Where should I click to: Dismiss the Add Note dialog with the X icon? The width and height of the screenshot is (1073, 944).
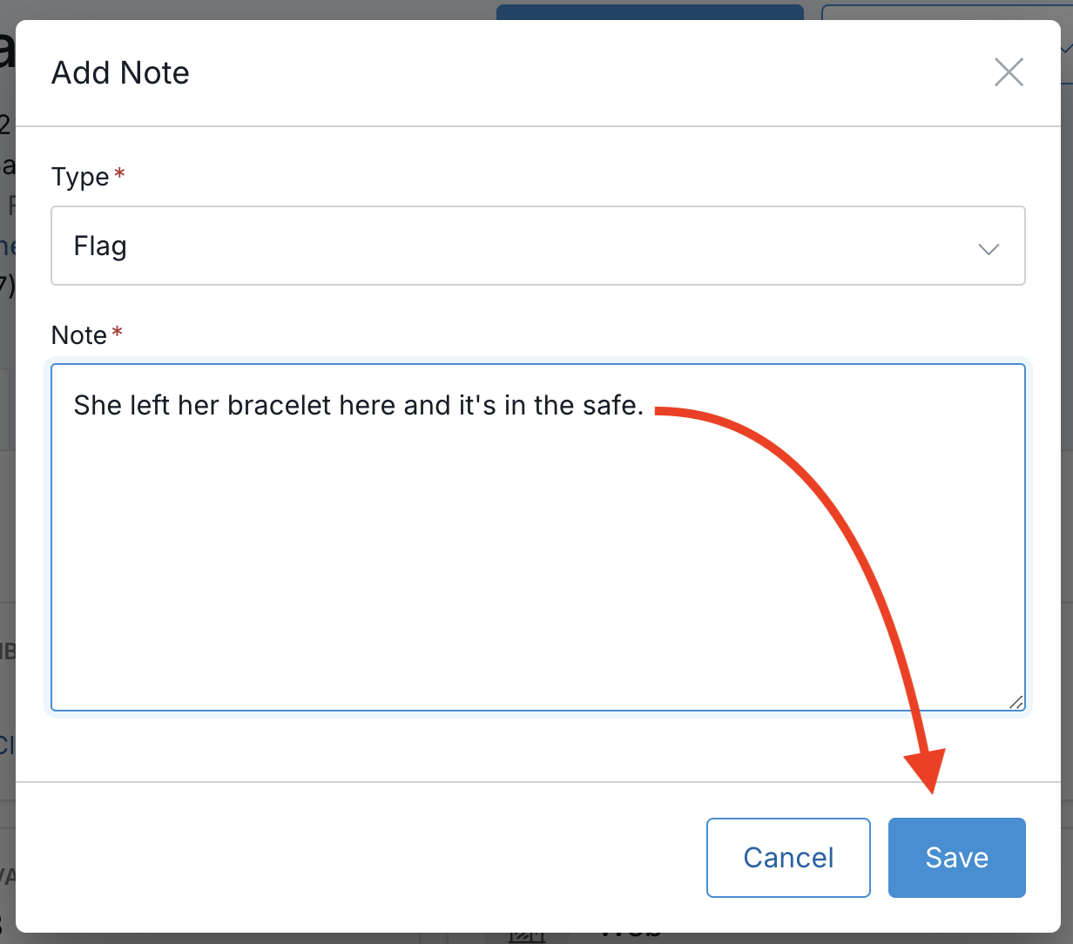point(1009,72)
